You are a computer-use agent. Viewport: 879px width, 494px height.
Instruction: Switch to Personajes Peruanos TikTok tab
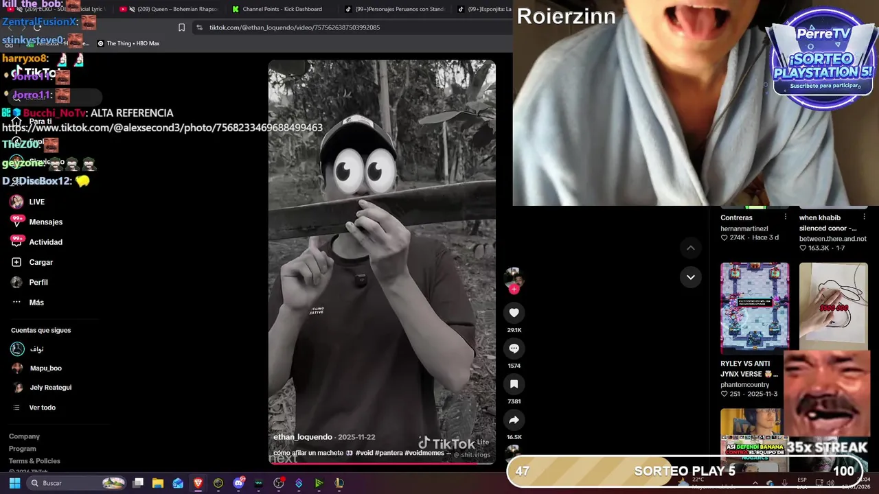point(394,9)
